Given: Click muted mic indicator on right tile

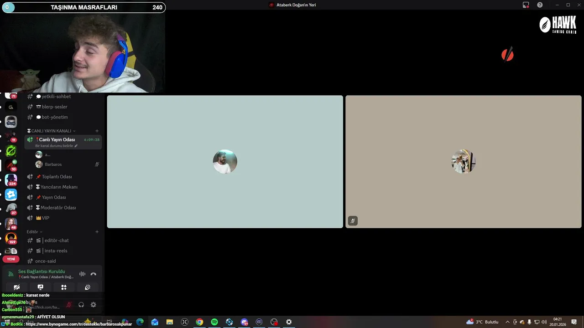Looking at the screenshot, I should point(353,221).
